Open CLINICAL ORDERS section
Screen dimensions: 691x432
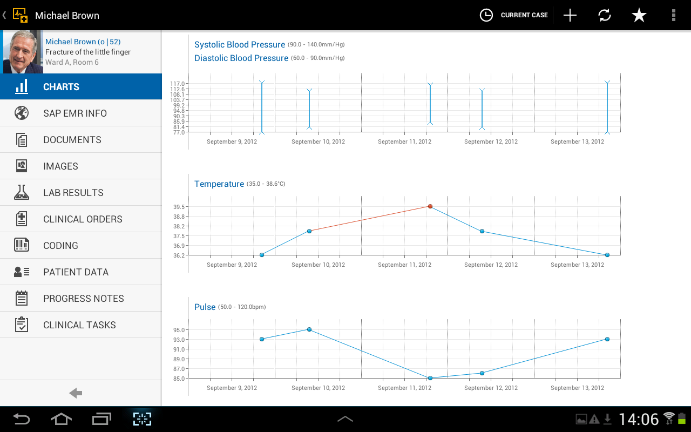pyautogui.click(x=81, y=219)
